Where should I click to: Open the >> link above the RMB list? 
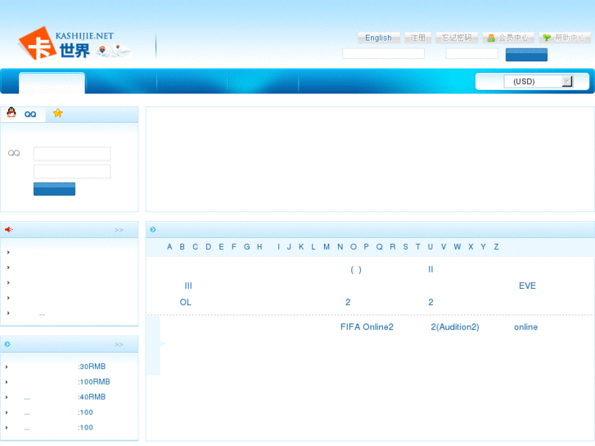(x=119, y=345)
